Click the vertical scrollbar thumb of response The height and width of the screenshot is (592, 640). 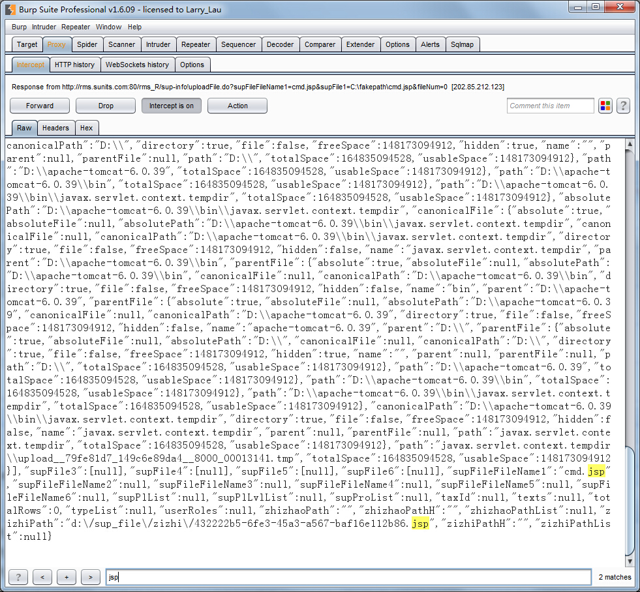tap(630, 500)
